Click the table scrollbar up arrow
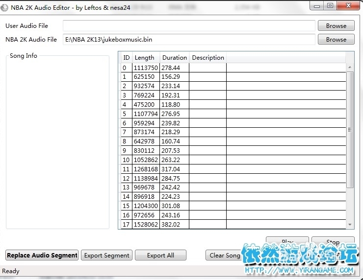This screenshot has height=280, width=363. 350,67
